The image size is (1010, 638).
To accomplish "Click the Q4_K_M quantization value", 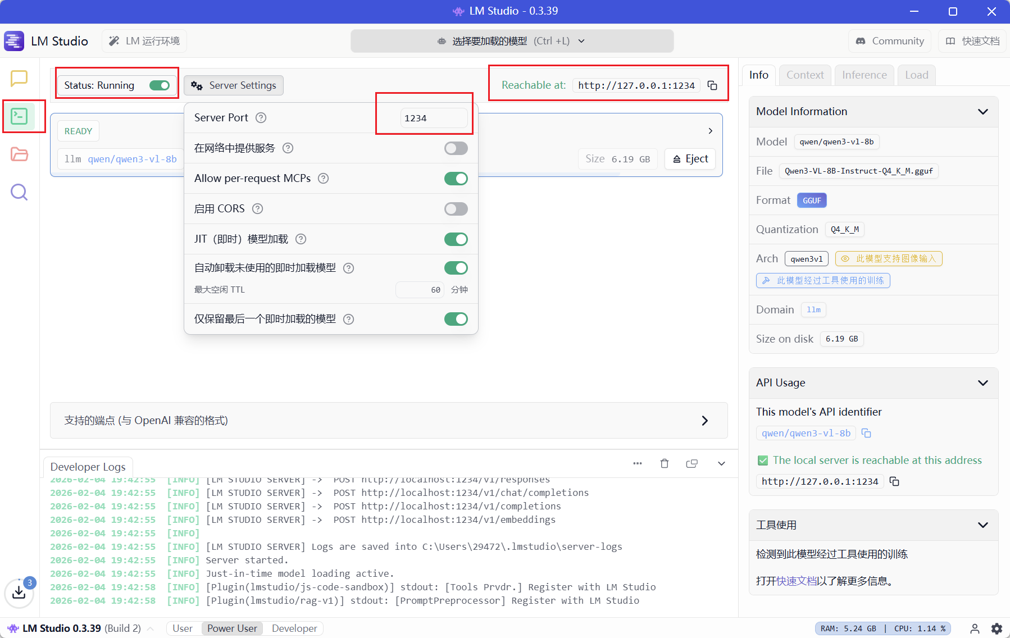I will 845,229.
